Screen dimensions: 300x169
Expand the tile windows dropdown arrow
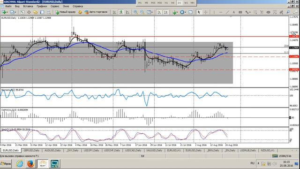(152, 12)
